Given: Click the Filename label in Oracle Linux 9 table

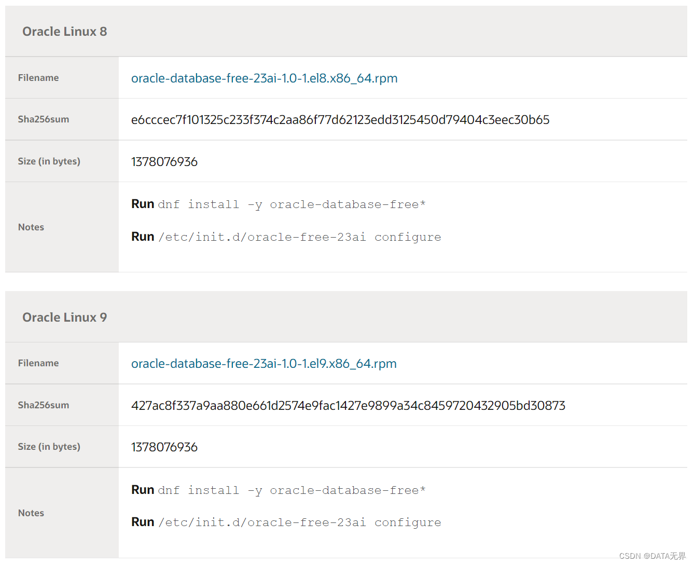Looking at the screenshot, I should click(38, 363).
